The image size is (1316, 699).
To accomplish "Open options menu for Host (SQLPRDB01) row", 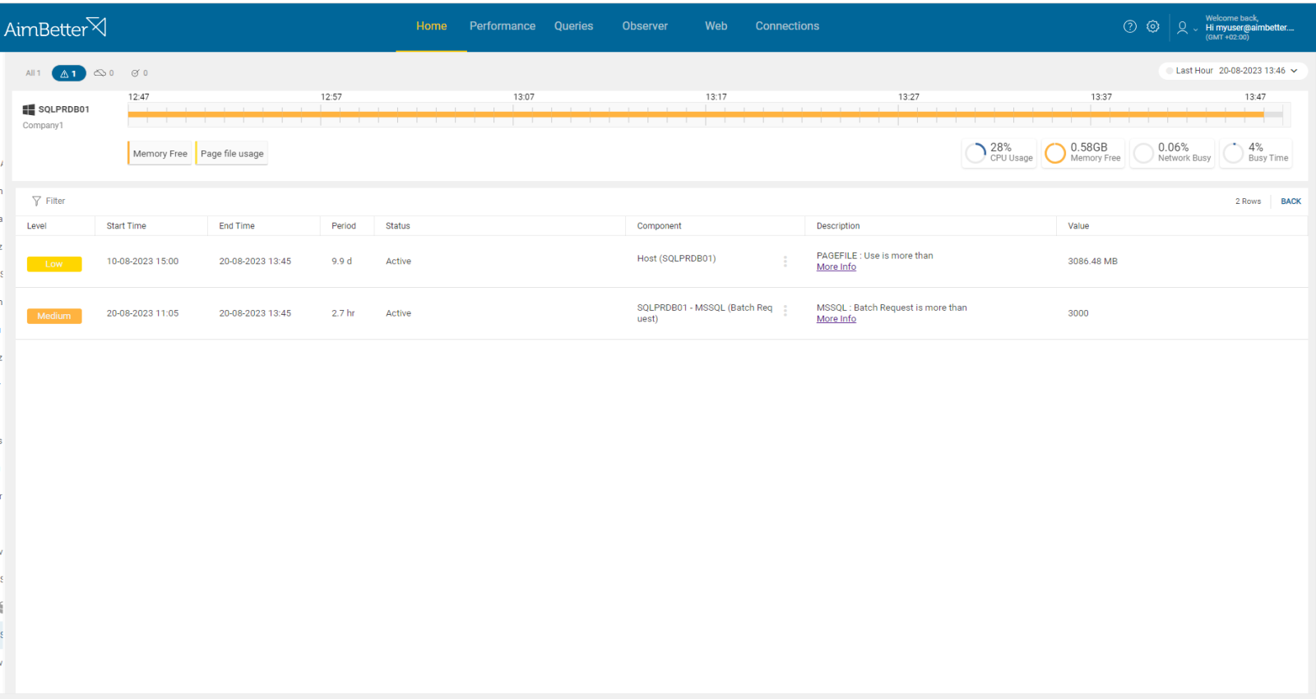I will 785,262.
